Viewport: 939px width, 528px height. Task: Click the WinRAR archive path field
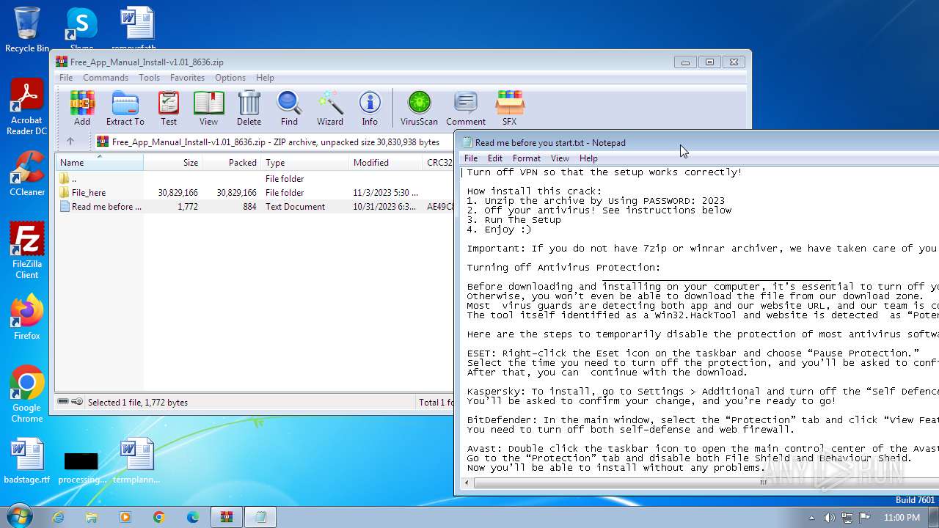pyautogui.click(x=275, y=142)
